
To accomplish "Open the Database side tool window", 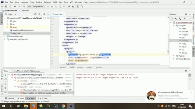I will coord(193,27).
